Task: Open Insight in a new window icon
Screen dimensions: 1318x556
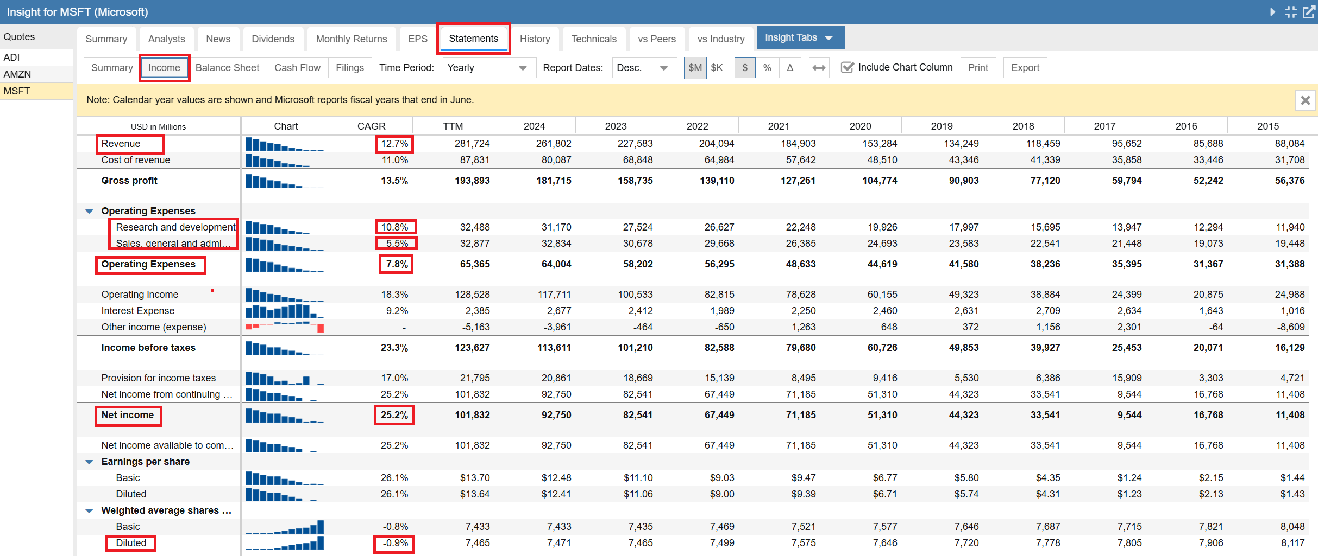Action: pyautogui.click(x=1309, y=12)
